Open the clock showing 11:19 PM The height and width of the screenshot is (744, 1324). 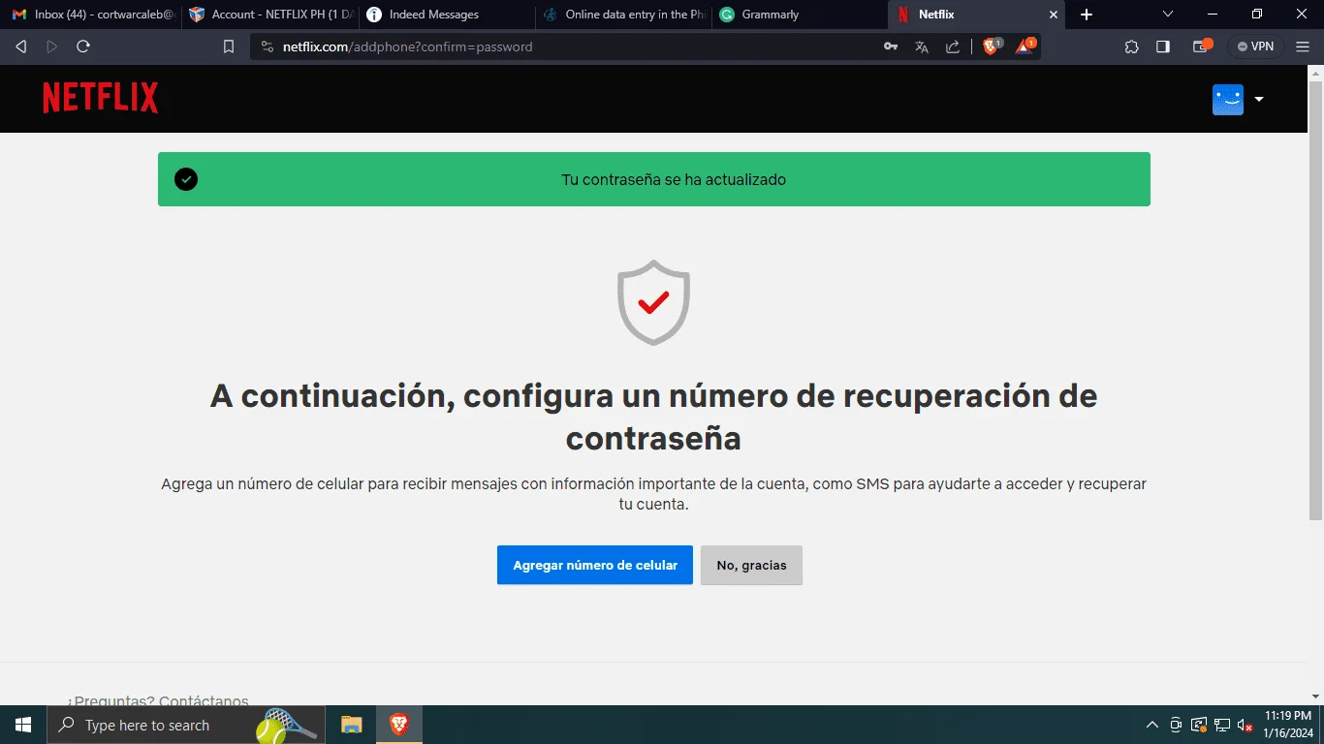click(x=1288, y=725)
